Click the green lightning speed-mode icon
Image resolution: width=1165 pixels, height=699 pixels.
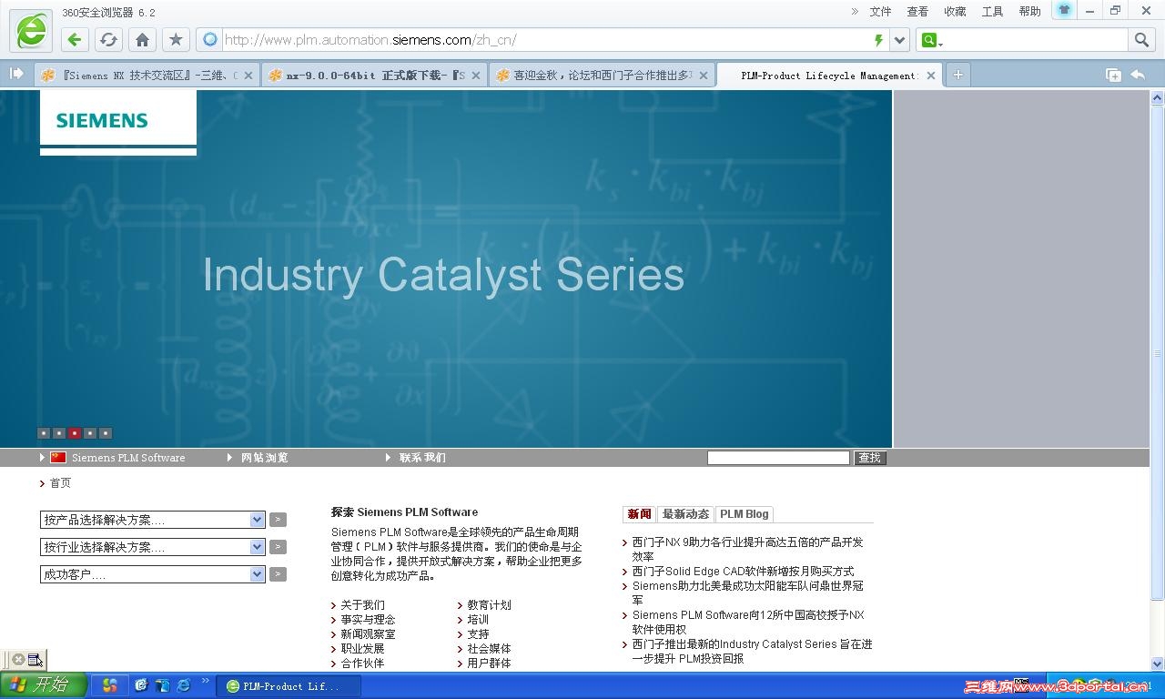tap(878, 40)
